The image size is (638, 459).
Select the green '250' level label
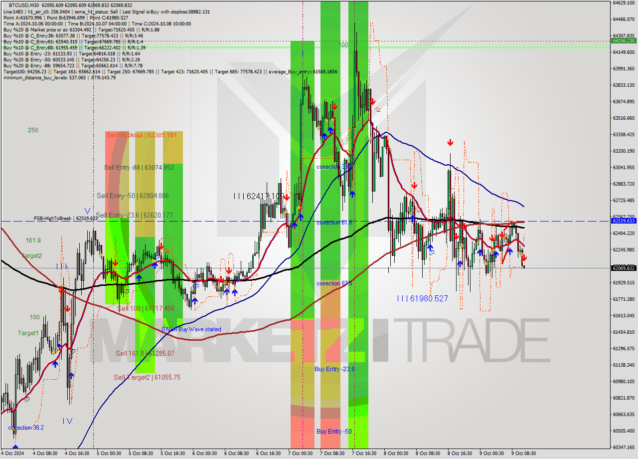33,130
